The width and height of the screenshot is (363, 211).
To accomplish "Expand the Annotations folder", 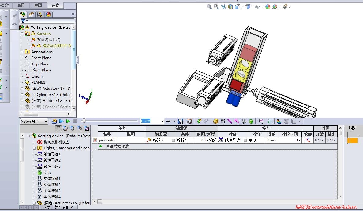I will click(22, 52).
